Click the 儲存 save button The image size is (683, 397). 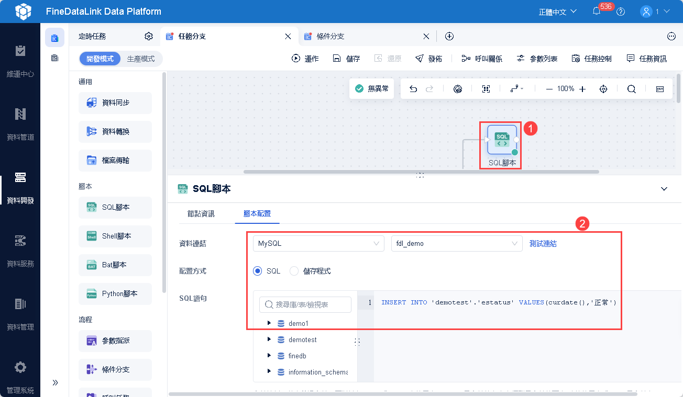pos(346,59)
